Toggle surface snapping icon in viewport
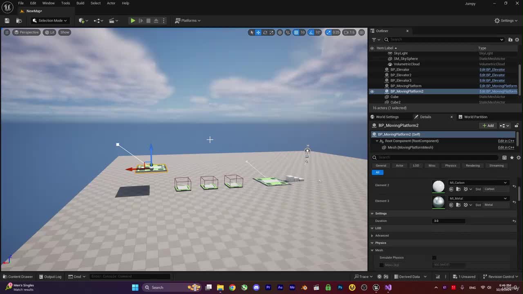Screen dimensions: 523x294 288,32
